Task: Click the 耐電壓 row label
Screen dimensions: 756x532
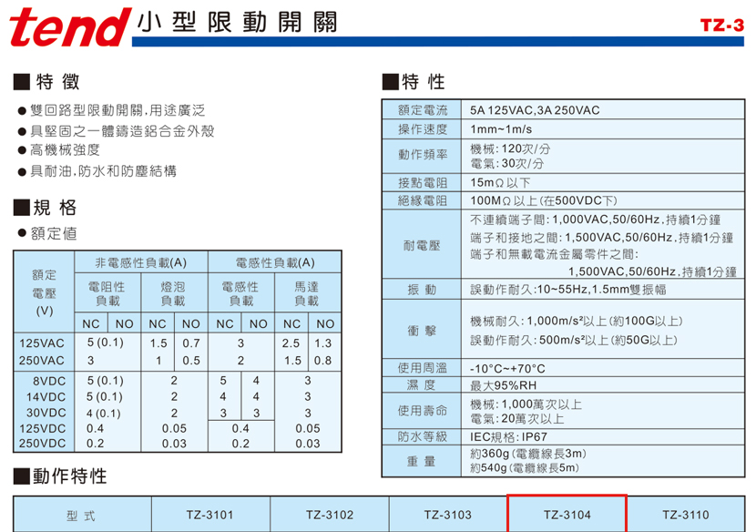Action: [x=422, y=246]
